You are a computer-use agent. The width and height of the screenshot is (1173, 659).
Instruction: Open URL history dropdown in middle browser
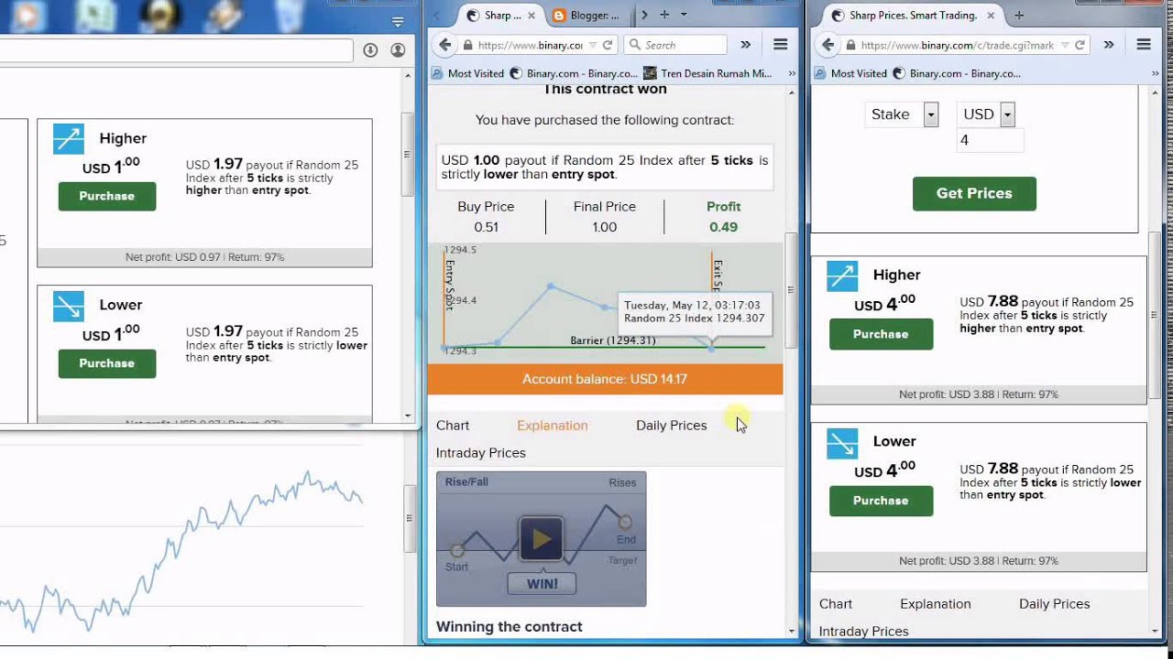coord(592,45)
